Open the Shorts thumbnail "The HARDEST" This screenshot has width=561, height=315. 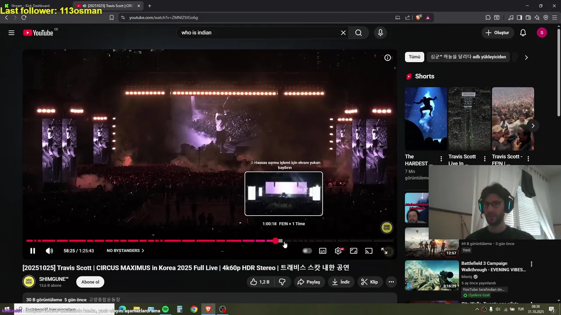[x=426, y=119]
